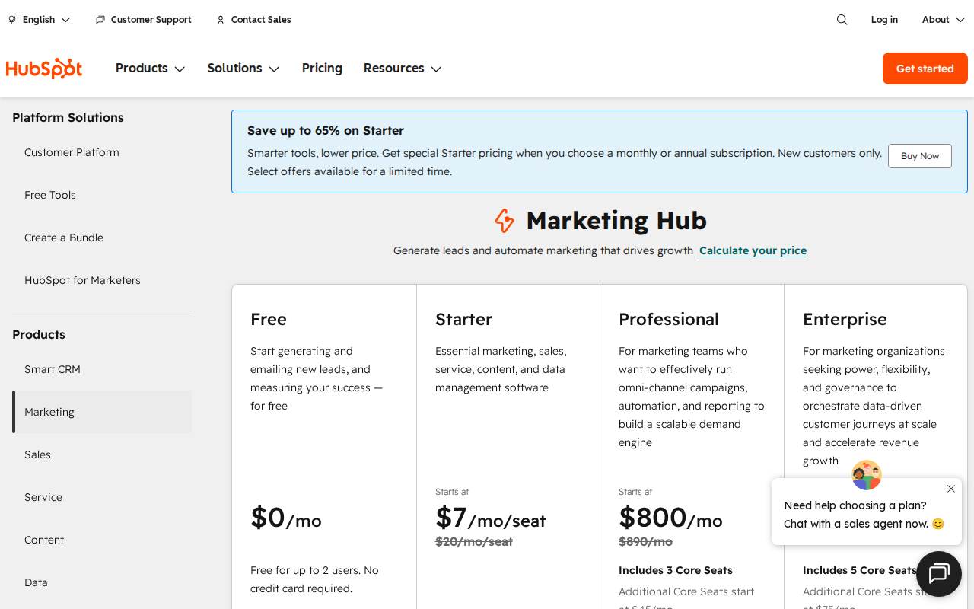Expand the Resources menu

(403, 69)
